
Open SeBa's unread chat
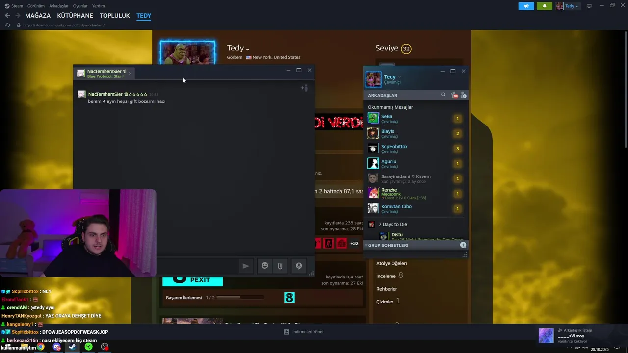(x=415, y=119)
